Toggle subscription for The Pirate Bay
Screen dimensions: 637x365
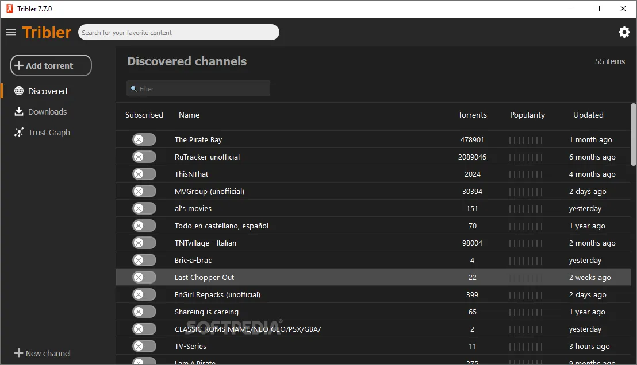(144, 139)
